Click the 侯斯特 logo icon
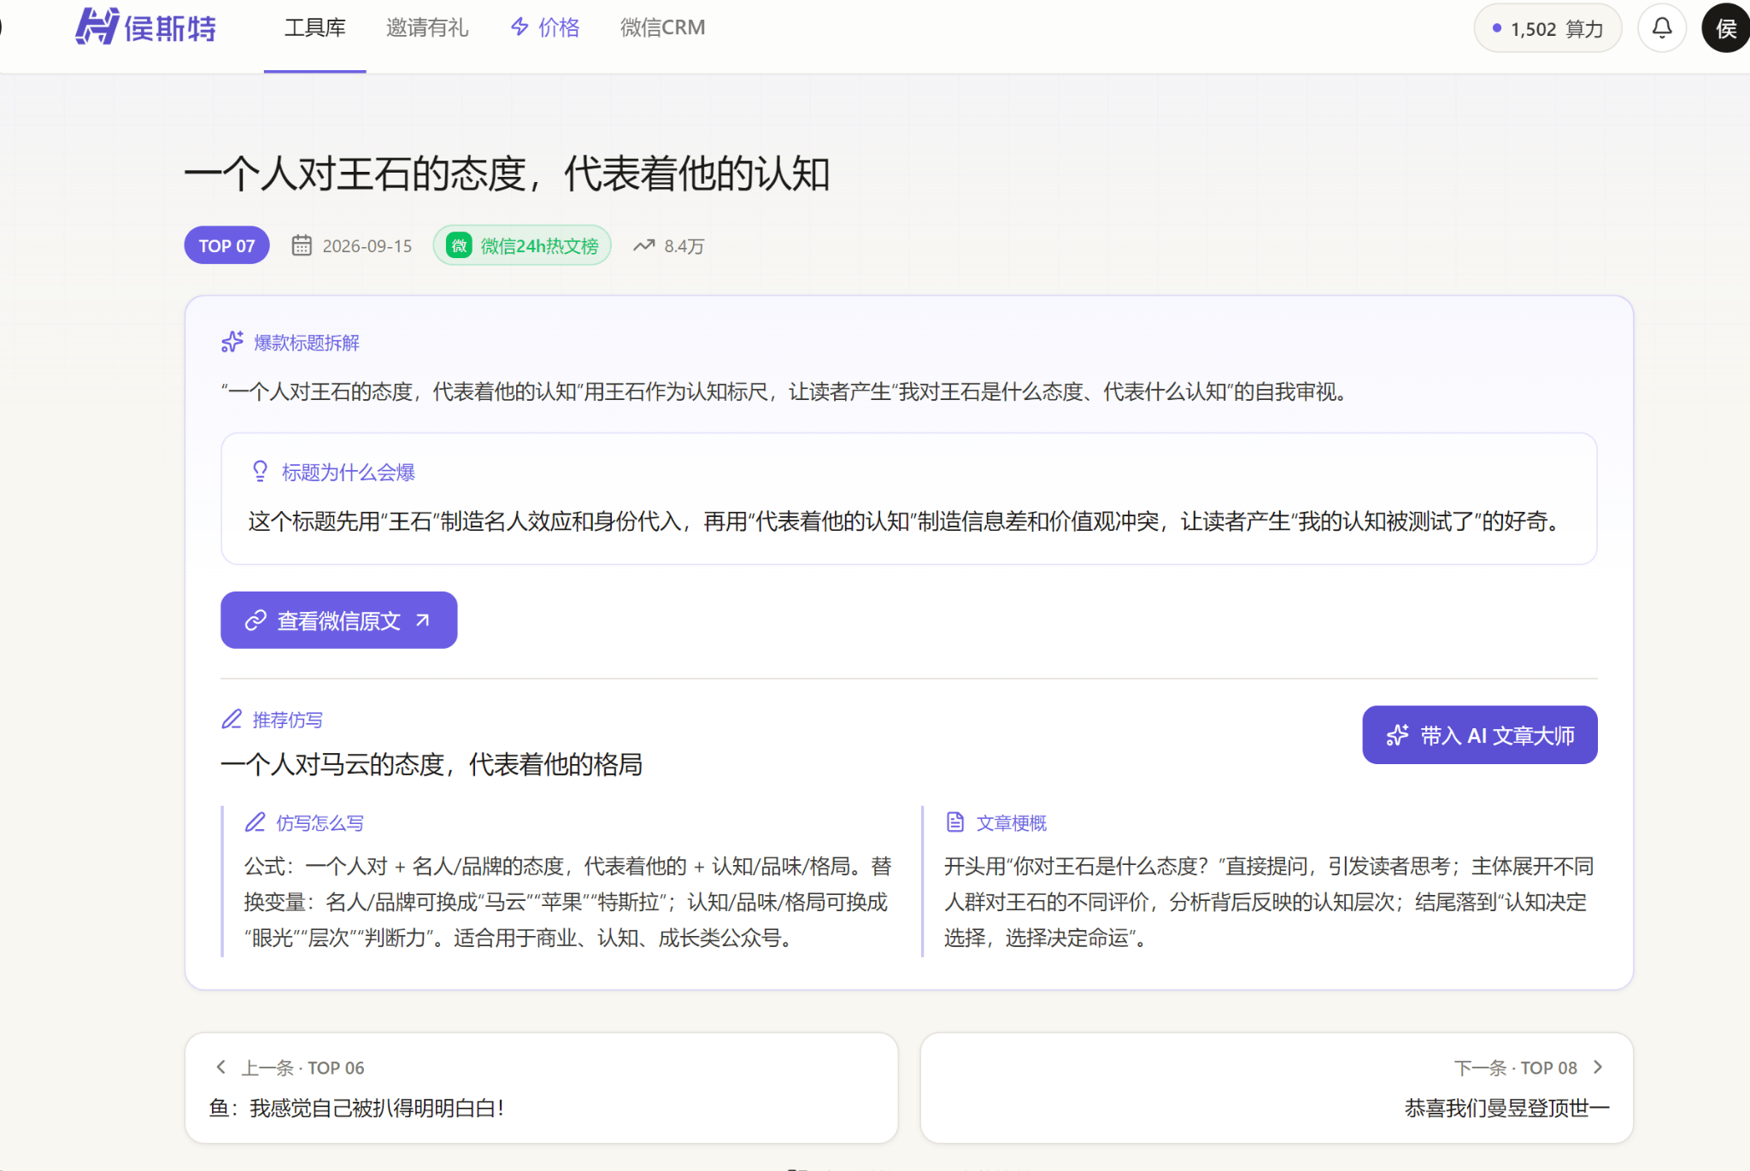 click(x=96, y=26)
